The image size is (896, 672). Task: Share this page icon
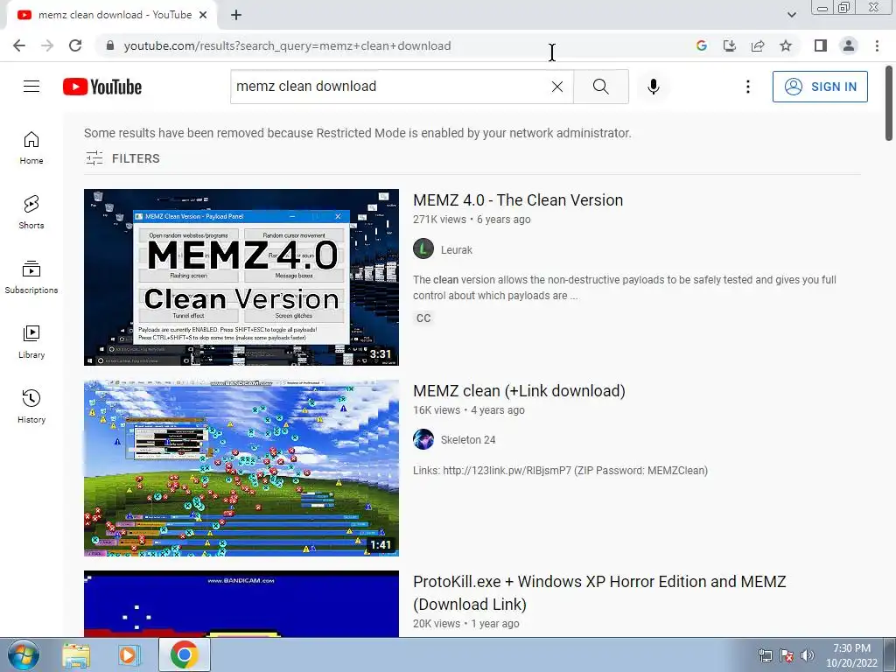point(758,45)
